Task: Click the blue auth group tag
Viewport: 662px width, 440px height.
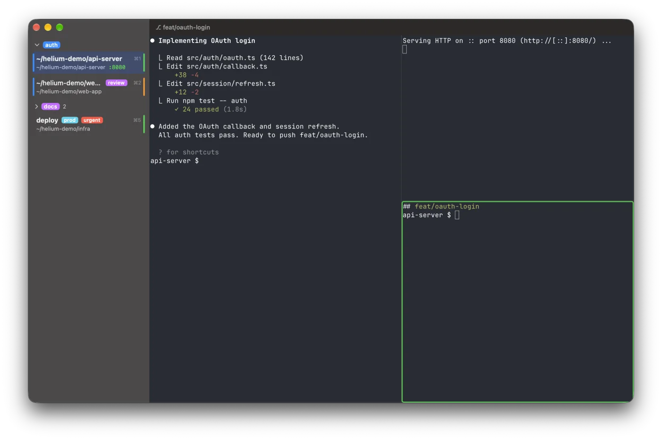Action: 52,45
